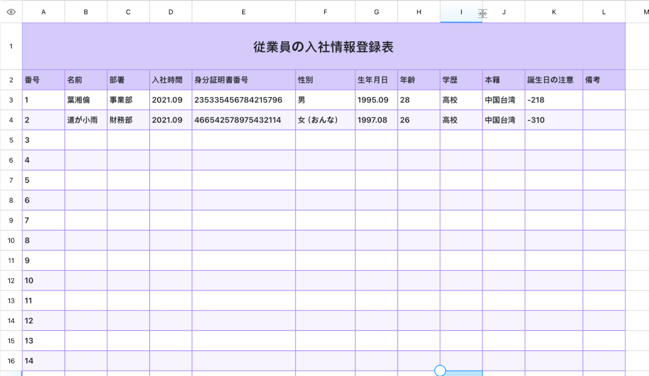
Task: Select the cell showing -218
Action: pyautogui.click(x=554, y=100)
